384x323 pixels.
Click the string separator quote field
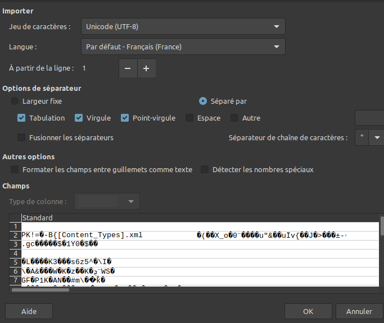click(362, 137)
